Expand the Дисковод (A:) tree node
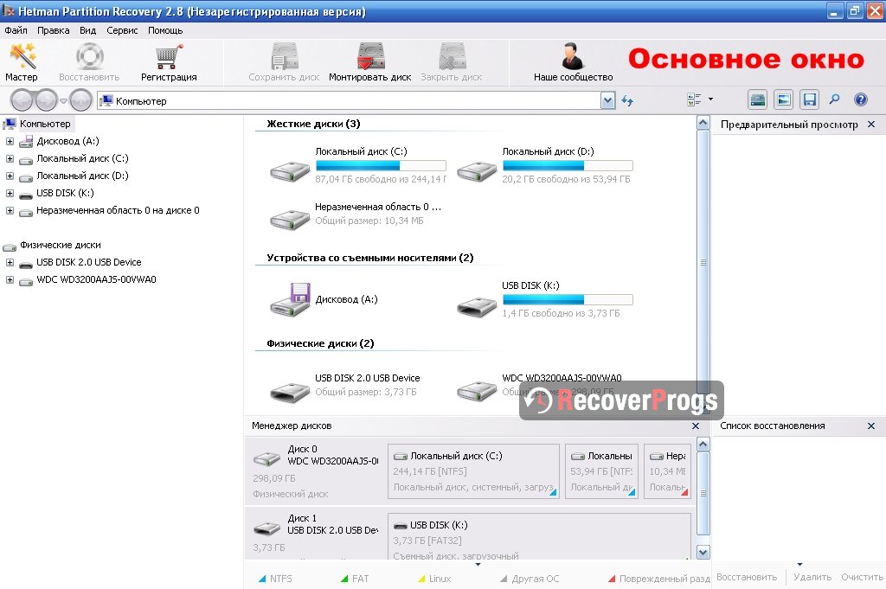 coord(10,141)
